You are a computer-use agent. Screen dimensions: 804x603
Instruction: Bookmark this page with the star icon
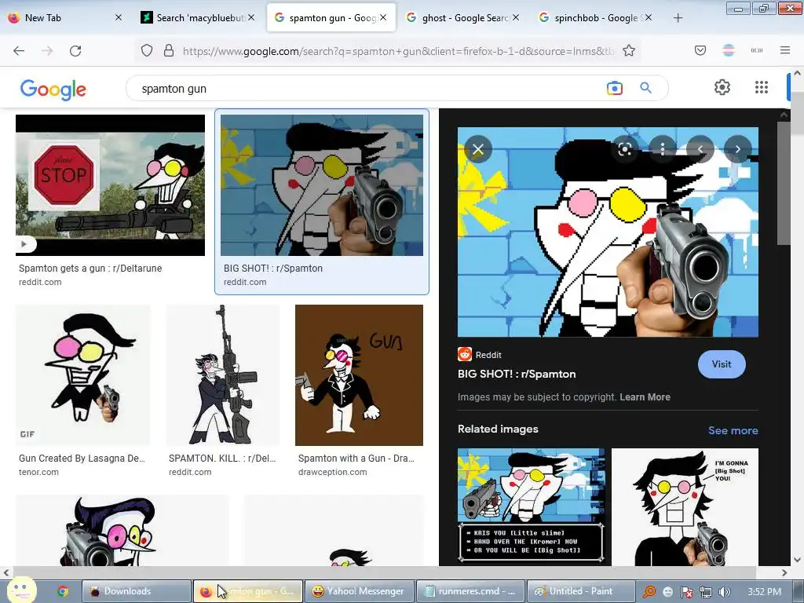tap(629, 51)
